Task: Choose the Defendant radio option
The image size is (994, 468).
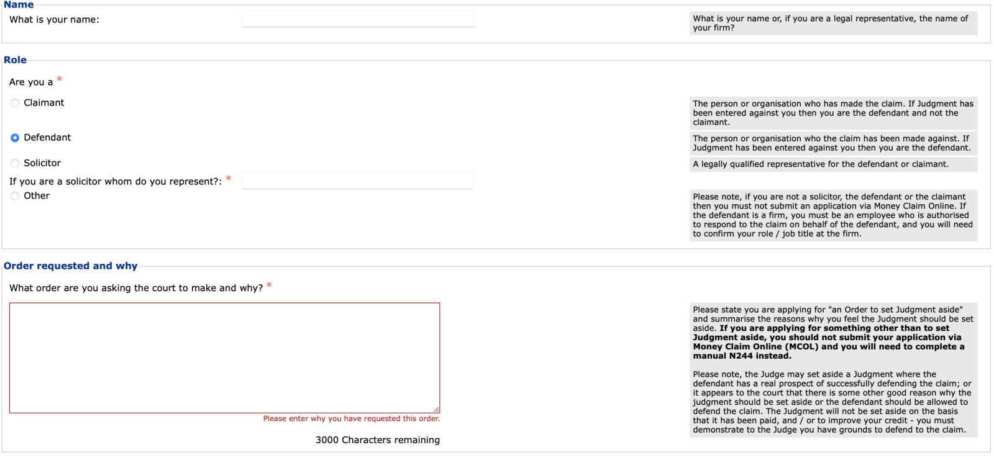Action: tap(15, 138)
